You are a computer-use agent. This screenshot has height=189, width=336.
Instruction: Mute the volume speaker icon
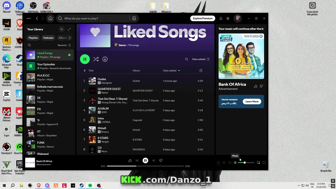coord(235,163)
